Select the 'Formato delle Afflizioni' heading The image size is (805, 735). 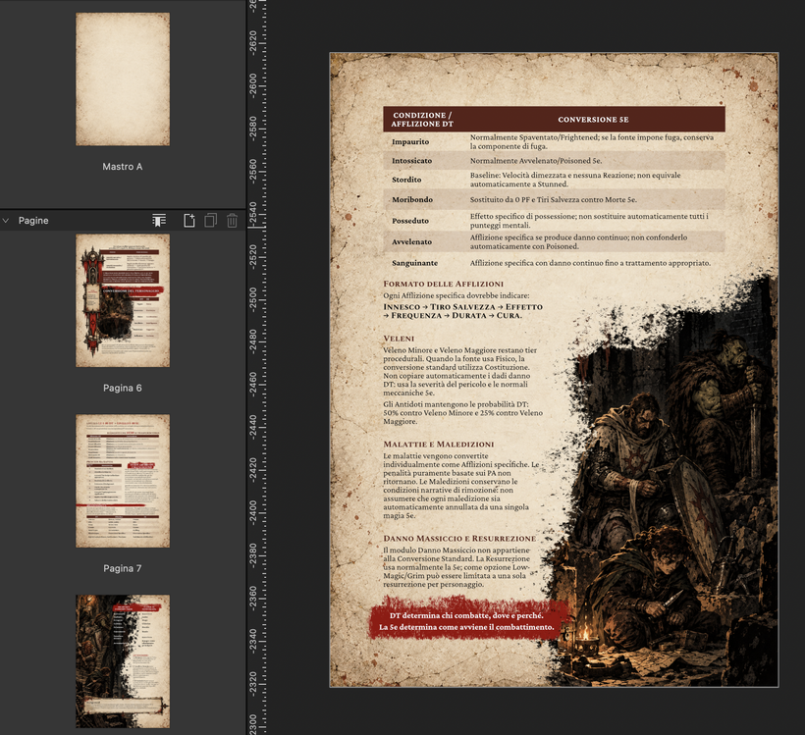(443, 284)
